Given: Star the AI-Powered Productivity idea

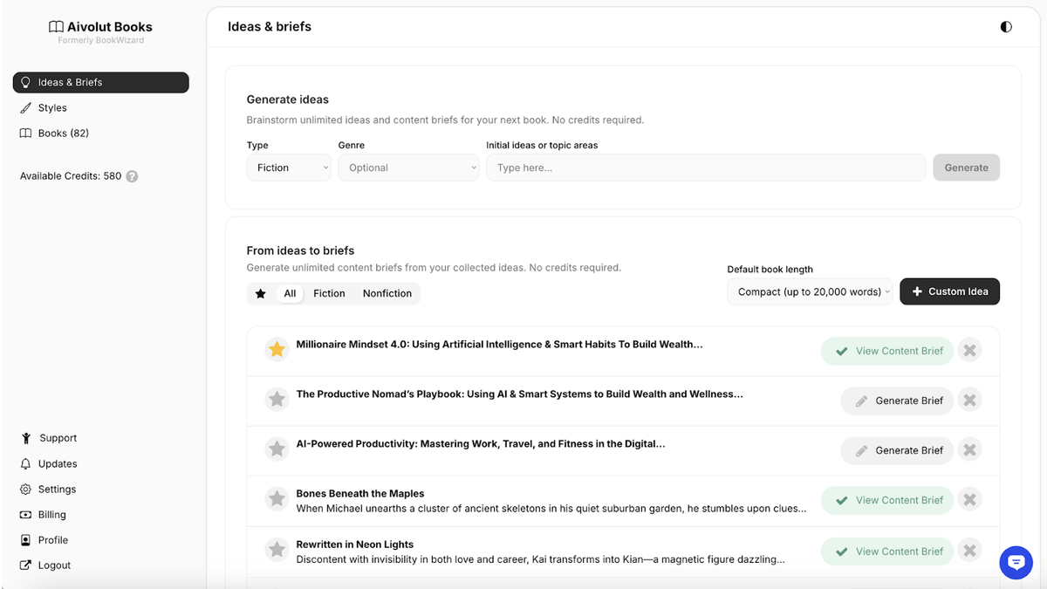Looking at the screenshot, I should [x=277, y=449].
